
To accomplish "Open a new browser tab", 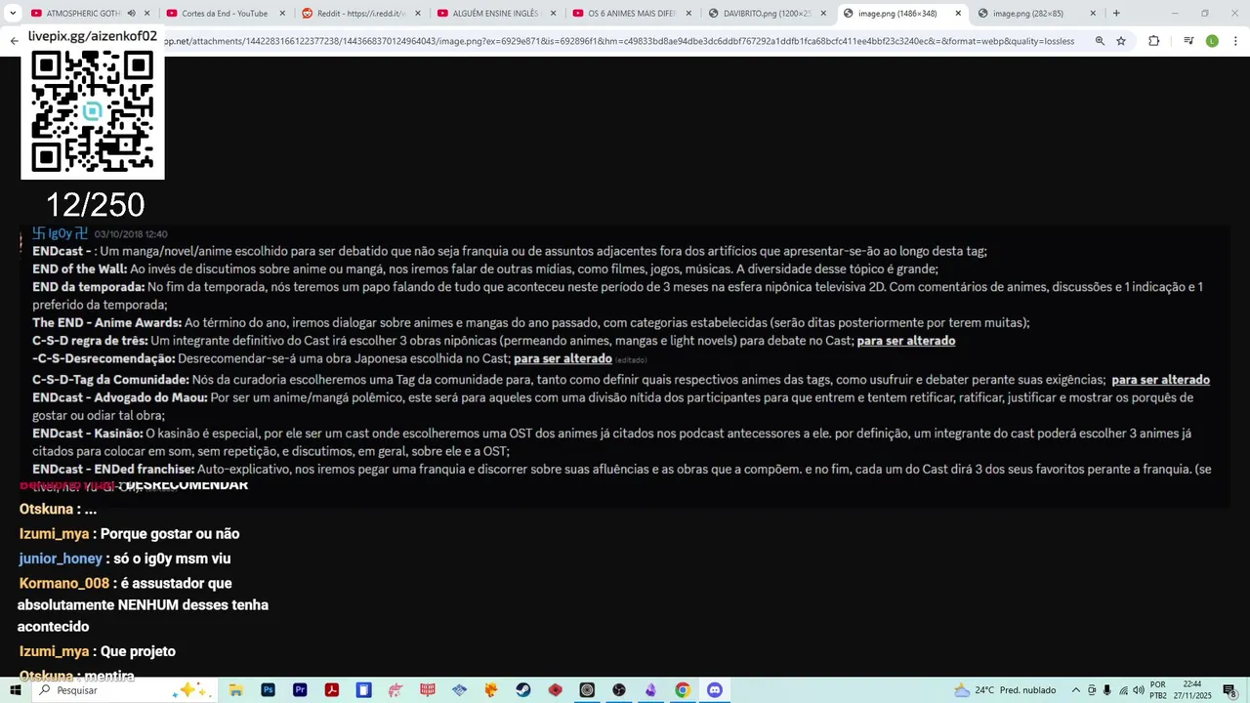I will click(1116, 14).
